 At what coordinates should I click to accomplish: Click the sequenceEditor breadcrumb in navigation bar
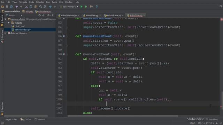point(11,11)
